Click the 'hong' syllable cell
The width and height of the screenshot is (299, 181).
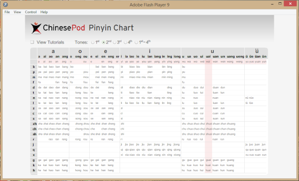click(78, 170)
